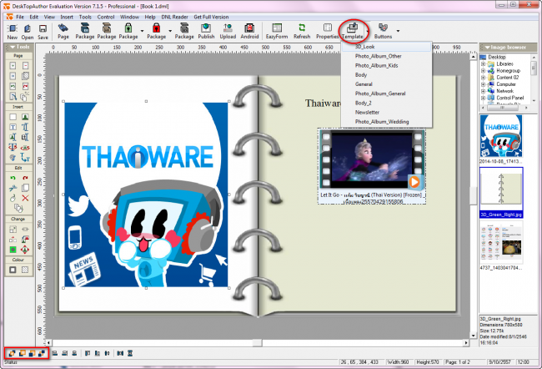The height and width of the screenshot is (369, 542).
Task: Expand the Homegroup tree node
Action: pos(484,71)
